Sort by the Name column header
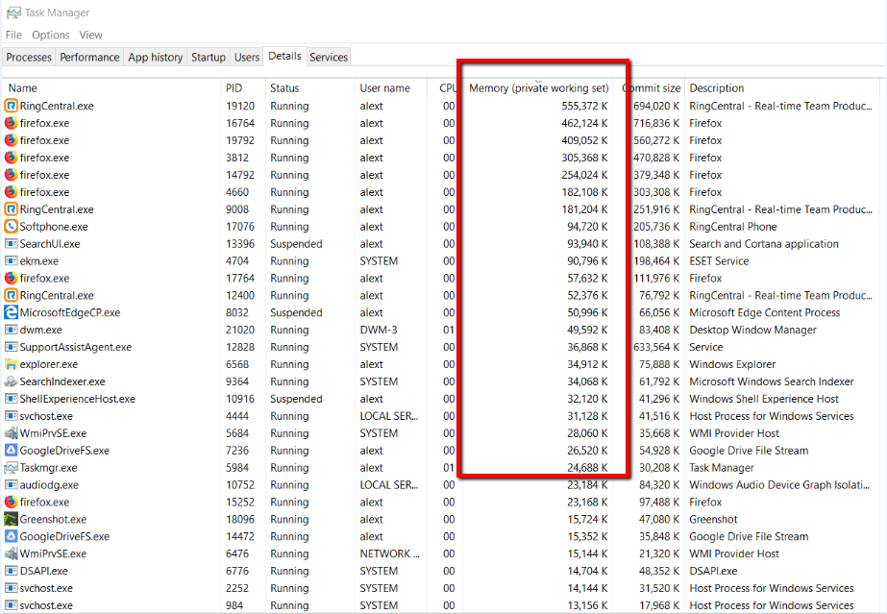 click(x=111, y=88)
